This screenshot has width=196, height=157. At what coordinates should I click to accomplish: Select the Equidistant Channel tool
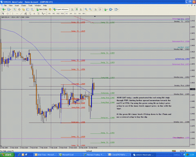click(x=26, y=14)
